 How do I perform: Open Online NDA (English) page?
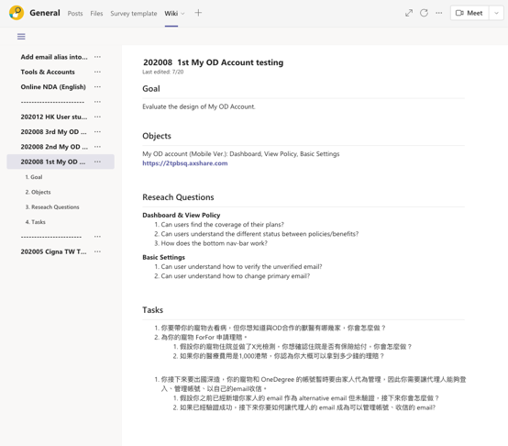[x=53, y=87]
